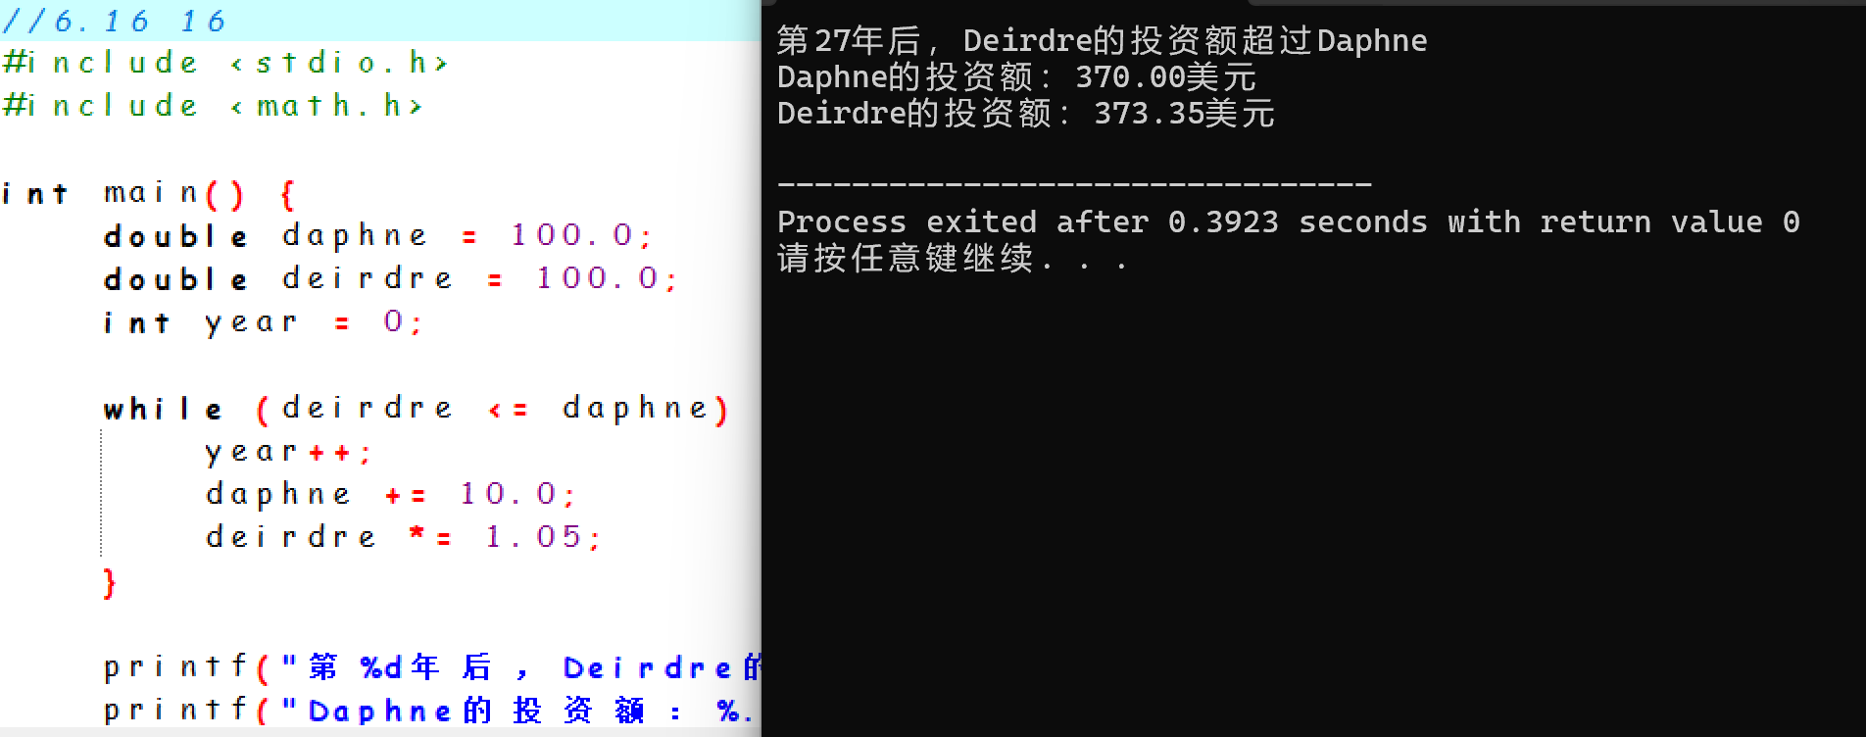Click the comment line "//6.16 16"
1866x737 pixels.
pos(114,21)
